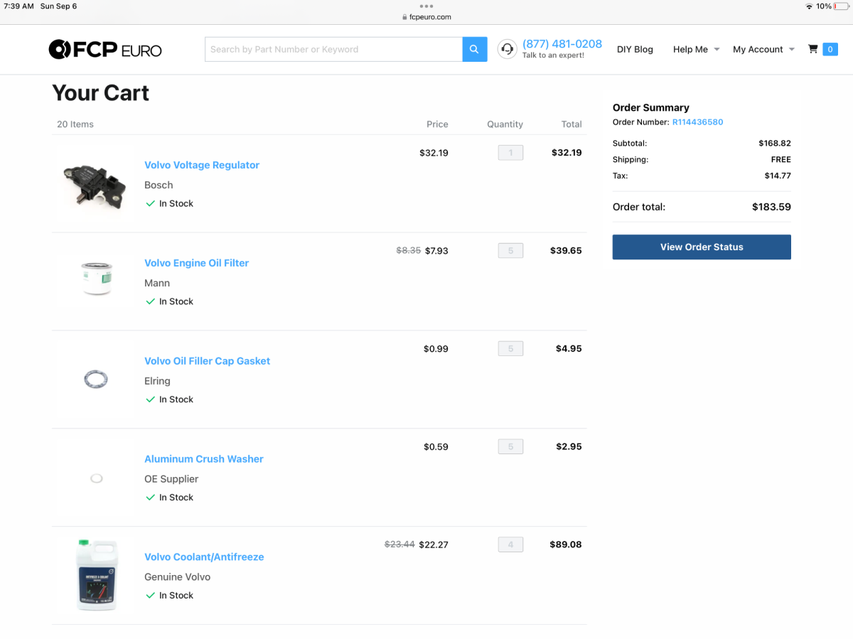Click in the part number search field

pyautogui.click(x=334, y=49)
